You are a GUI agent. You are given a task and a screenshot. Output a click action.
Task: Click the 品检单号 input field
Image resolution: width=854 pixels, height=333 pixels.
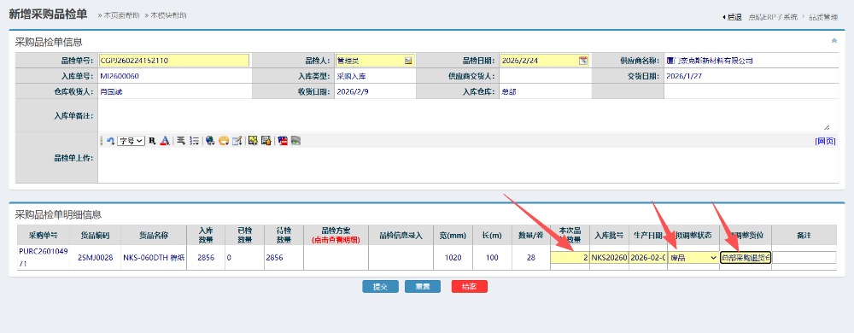[173, 61]
